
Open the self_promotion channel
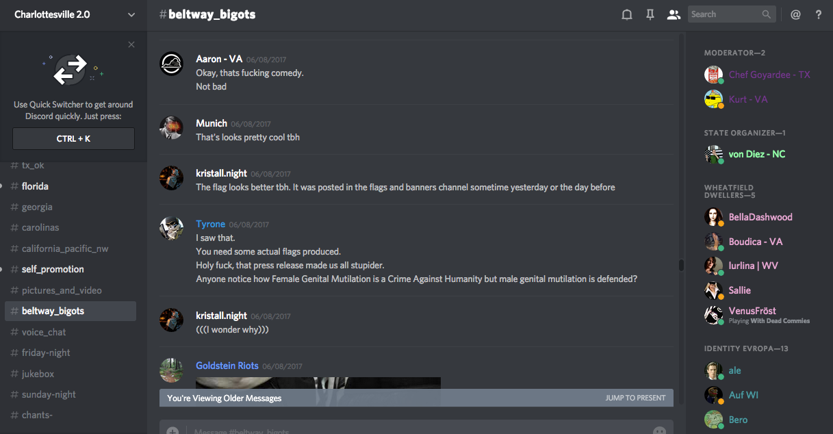pyautogui.click(x=53, y=269)
